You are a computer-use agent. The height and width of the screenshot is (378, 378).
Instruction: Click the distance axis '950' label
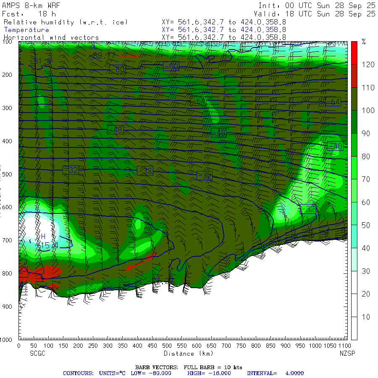coord(300,346)
